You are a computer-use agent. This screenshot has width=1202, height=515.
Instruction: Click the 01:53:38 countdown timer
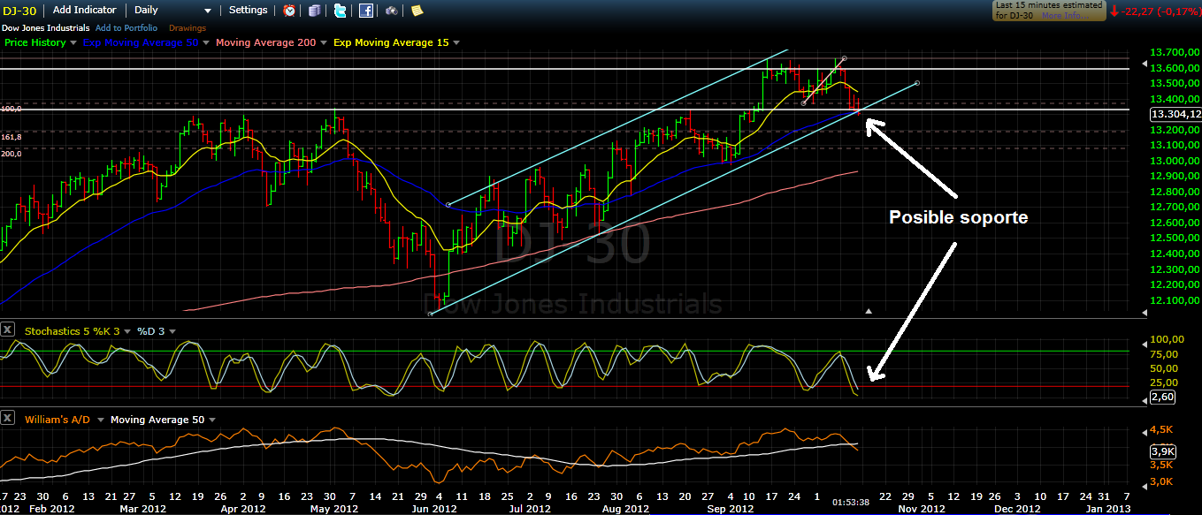click(850, 502)
